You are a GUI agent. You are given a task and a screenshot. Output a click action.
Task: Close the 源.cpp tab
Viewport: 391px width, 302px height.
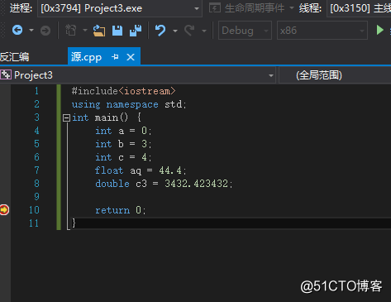coord(131,57)
